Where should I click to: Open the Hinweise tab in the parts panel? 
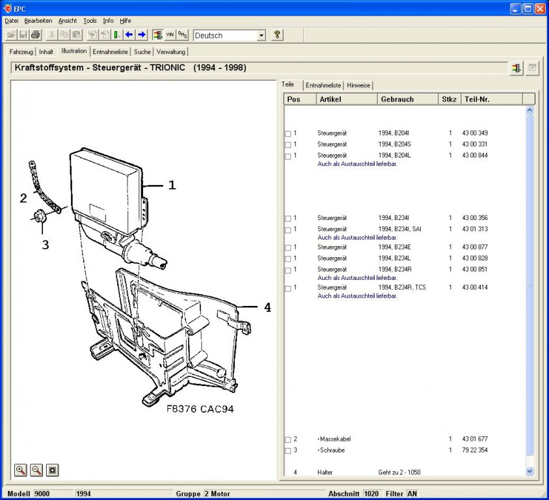(358, 85)
